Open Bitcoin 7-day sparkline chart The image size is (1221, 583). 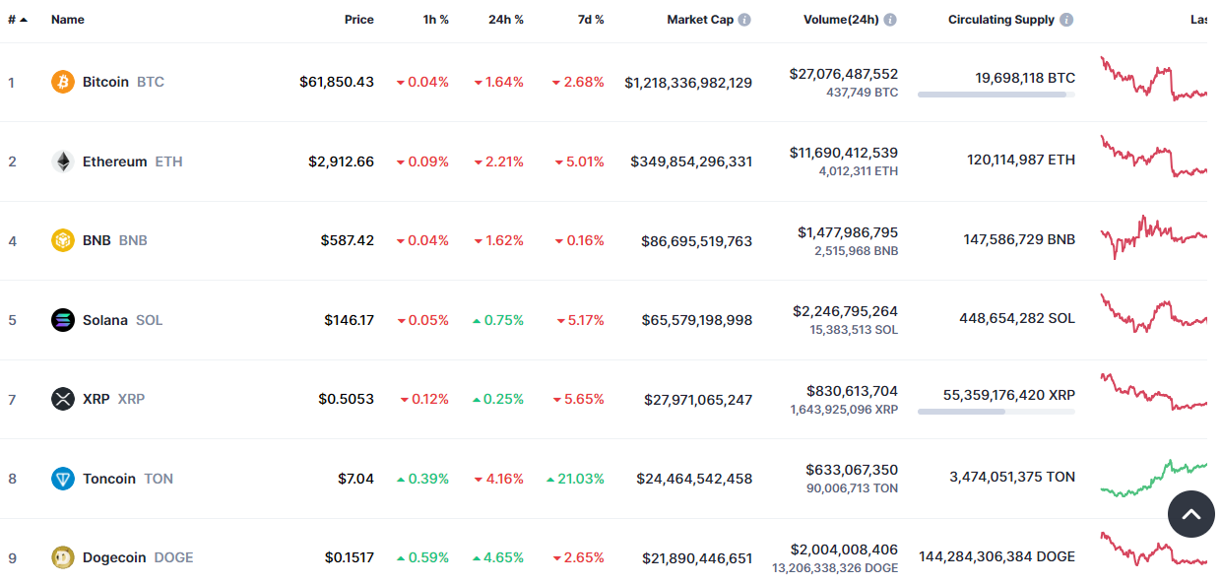[x=1153, y=79]
